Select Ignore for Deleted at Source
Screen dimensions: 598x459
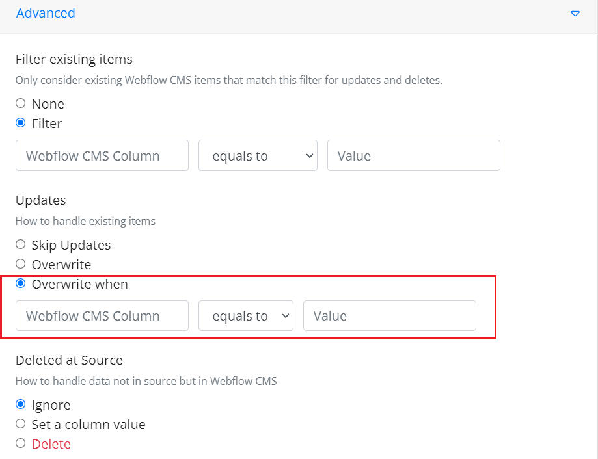click(x=21, y=404)
